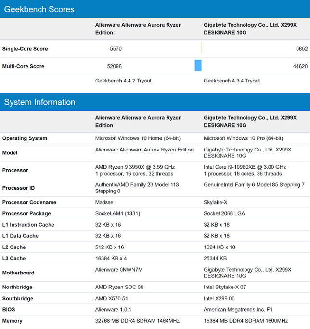
Task: Select the Processor Codename row label
Action: point(29,202)
